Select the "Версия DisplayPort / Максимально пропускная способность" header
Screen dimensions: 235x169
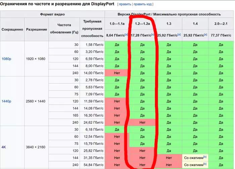pyautogui.click(x=169, y=14)
